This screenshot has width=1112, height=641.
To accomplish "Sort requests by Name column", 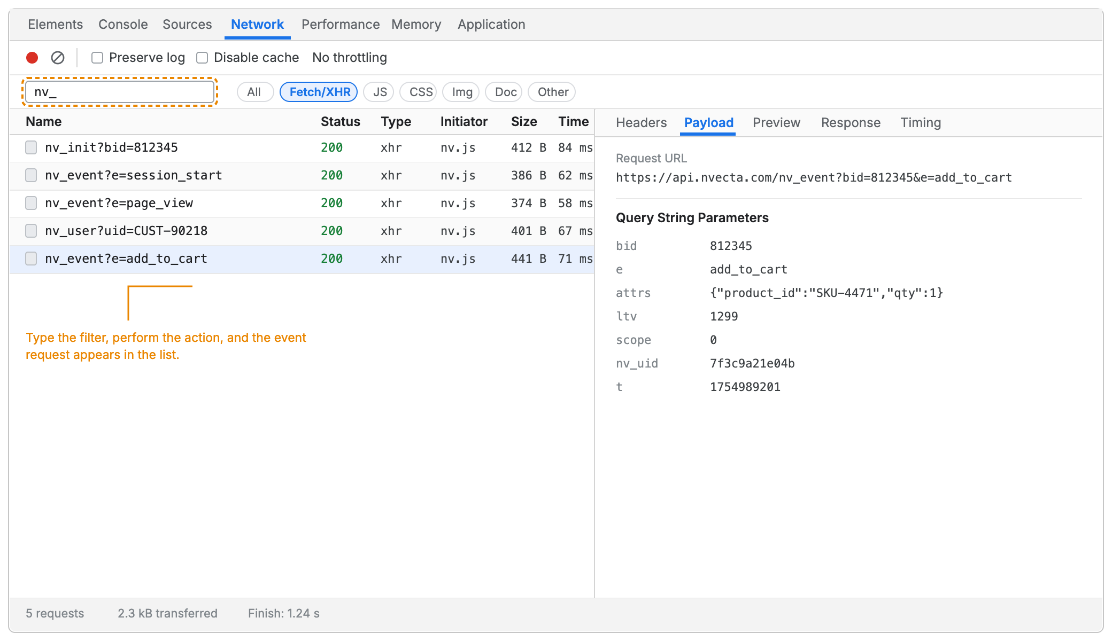I will pos(44,122).
